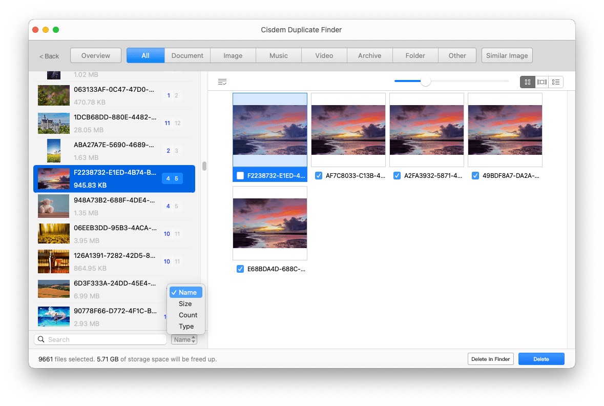This screenshot has height=406, width=604.
Task: Switch to grid view icon
Action: (527, 82)
